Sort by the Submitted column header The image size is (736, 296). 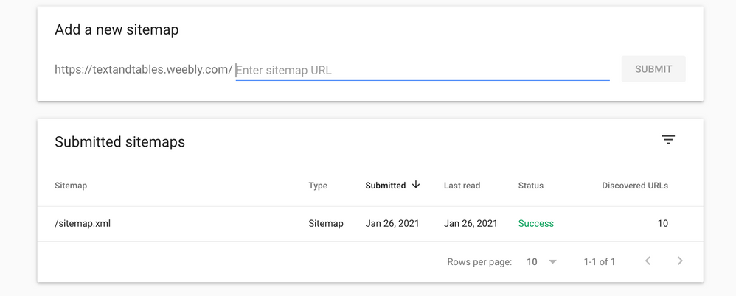click(x=386, y=186)
